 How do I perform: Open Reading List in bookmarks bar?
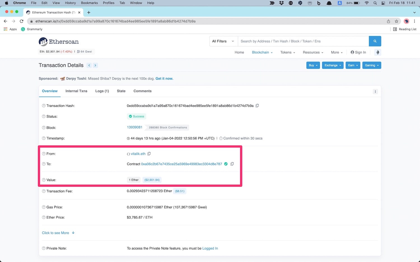click(x=405, y=29)
